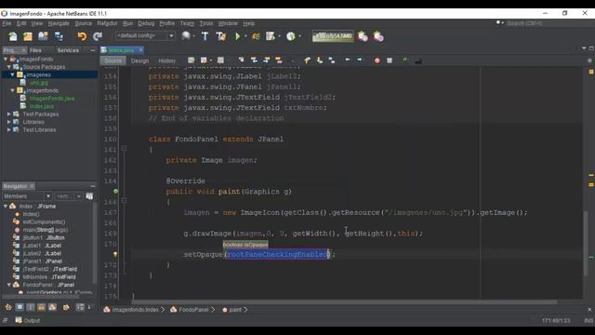Viewport: 595px width, 335px height.
Task: Fold the FondoPanel class code block
Action: [124, 149]
